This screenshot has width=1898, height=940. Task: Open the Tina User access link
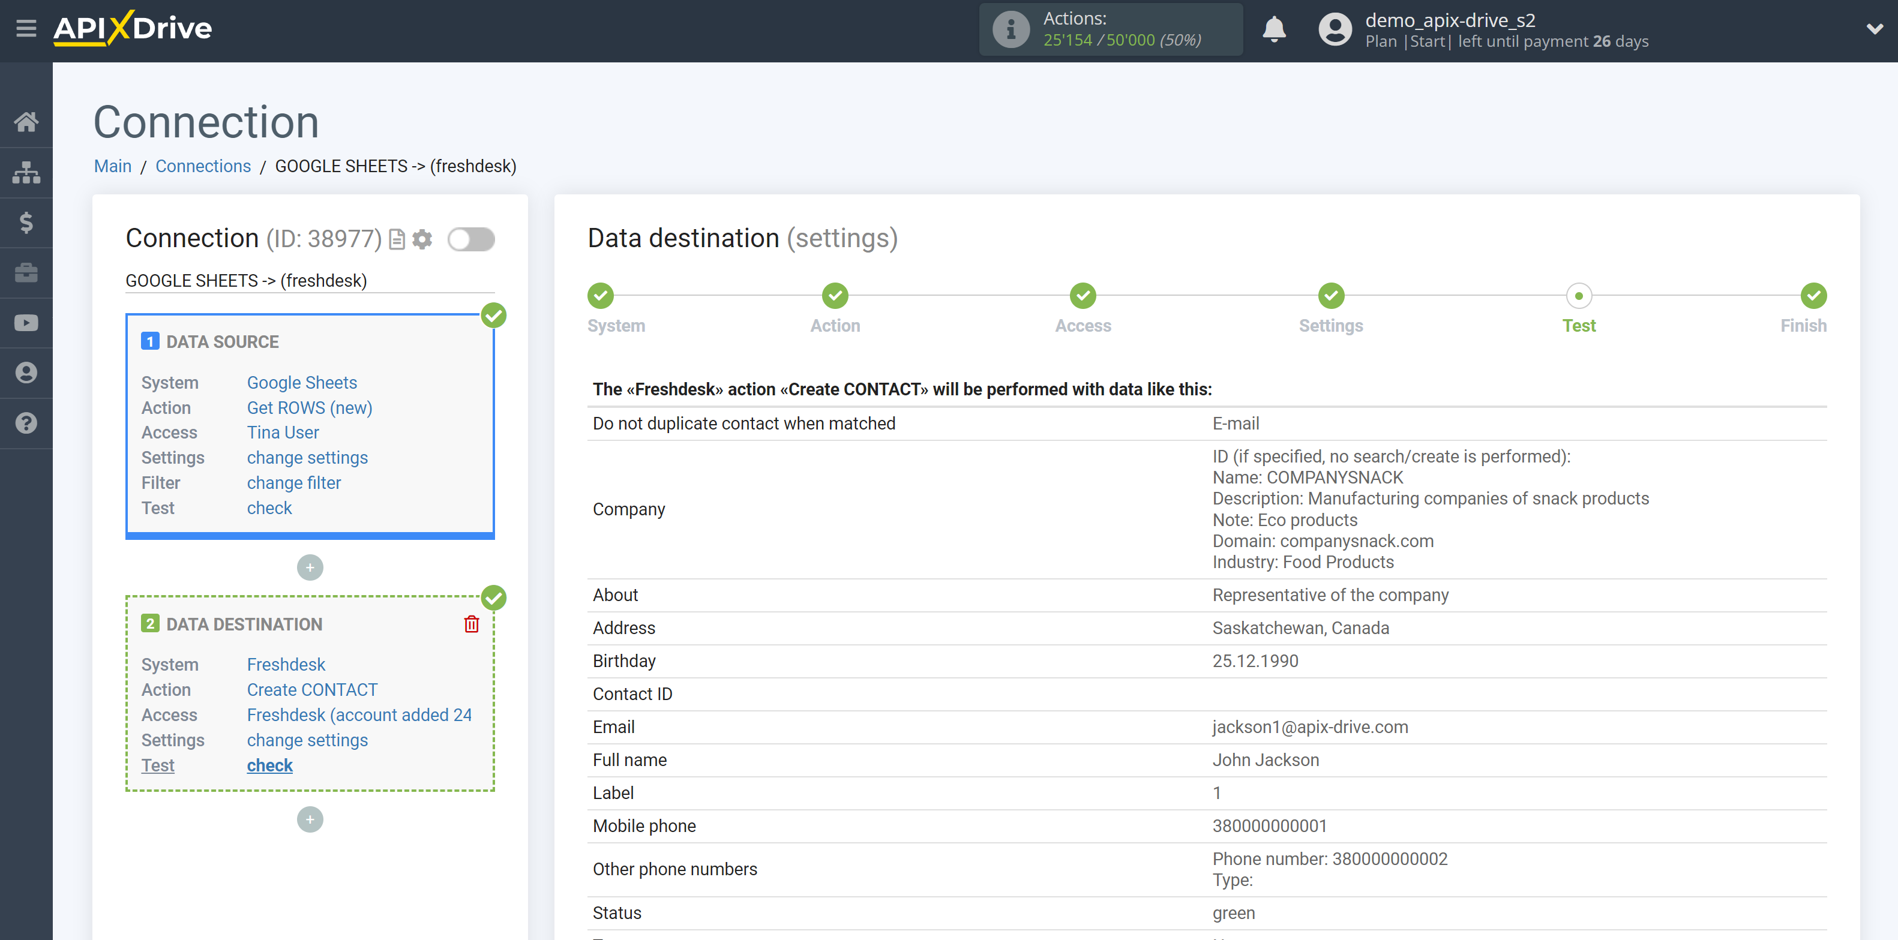click(x=283, y=433)
